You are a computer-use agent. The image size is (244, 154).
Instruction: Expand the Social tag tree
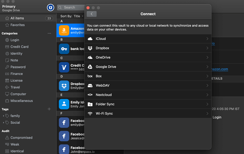pos(4,123)
